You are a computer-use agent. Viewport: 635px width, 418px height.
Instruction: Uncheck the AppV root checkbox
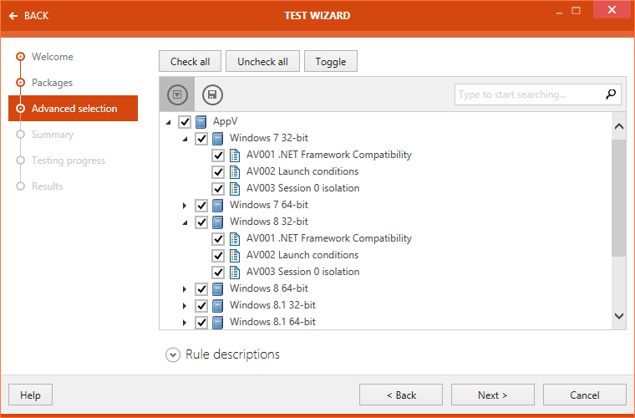coord(185,121)
